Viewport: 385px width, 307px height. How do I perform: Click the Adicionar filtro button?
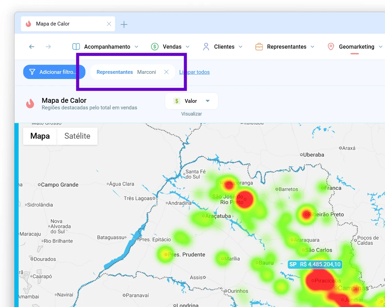[54, 72]
